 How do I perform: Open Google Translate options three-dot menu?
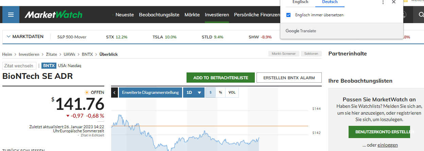[x=383, y=2]
